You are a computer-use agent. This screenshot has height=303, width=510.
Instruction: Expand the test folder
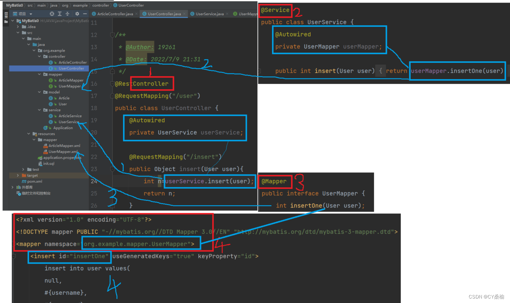(x=23, y=170)
